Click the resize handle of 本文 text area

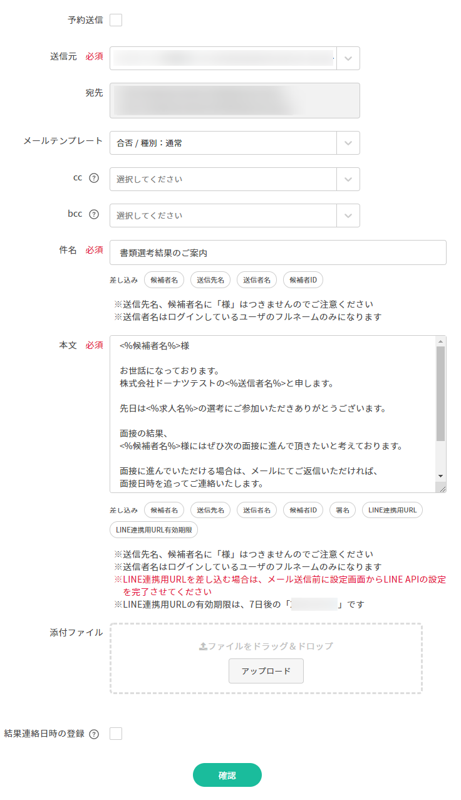click(x=441, y=487)
